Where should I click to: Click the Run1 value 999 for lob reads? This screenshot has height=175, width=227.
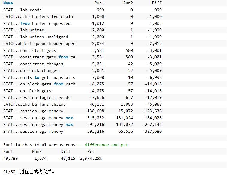click(x=100, y=10)
